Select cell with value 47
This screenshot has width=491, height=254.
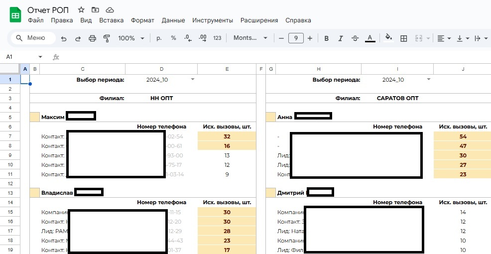click(463, 146)
